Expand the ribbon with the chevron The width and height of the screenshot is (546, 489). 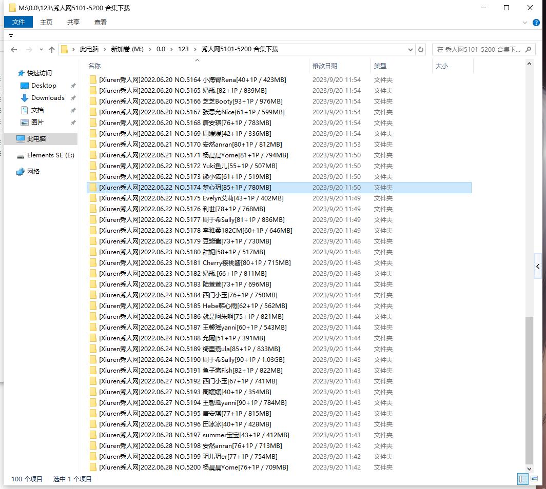(x=525, y=23)
